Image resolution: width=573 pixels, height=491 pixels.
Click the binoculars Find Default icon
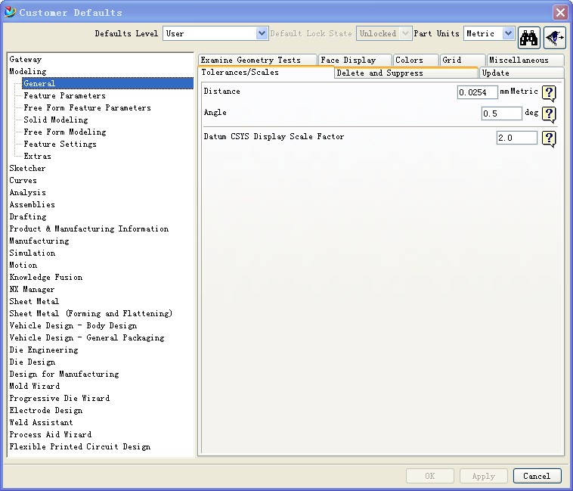(529, 37)
